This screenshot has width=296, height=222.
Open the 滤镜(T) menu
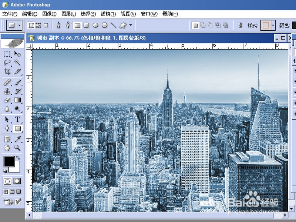108,14
